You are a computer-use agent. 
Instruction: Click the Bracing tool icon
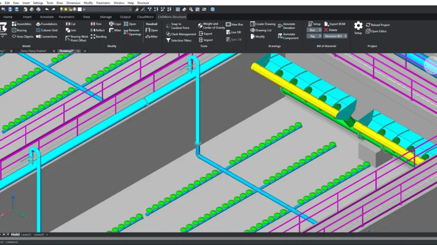coord(14,30)
